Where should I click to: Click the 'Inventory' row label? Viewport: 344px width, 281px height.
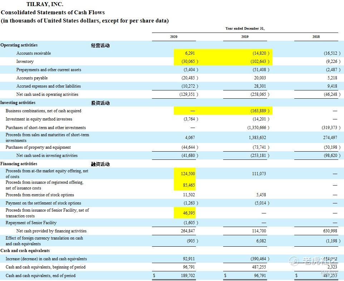[x=25, y=61]
